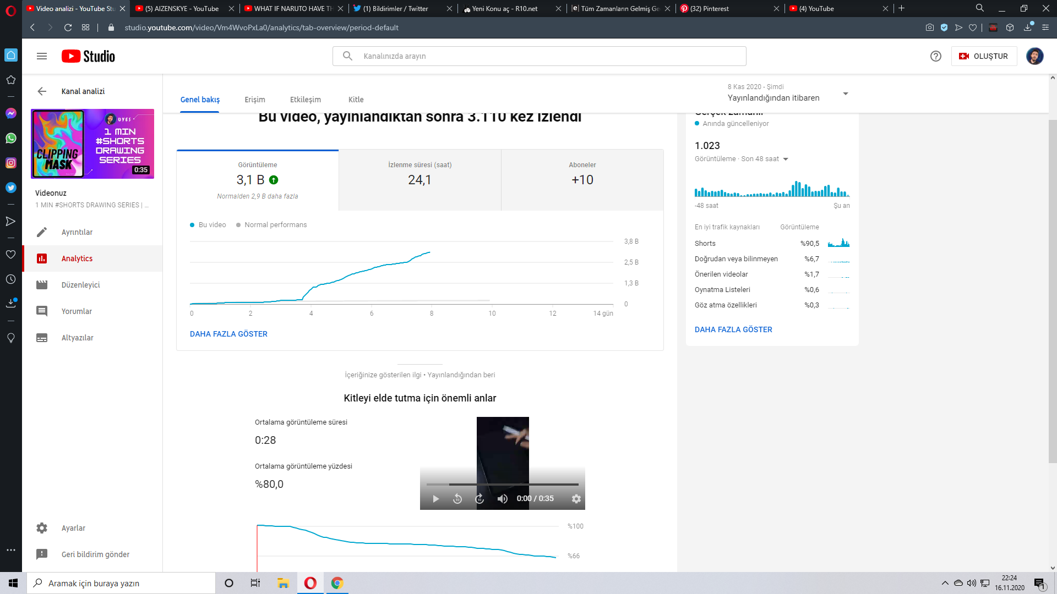Click the Göz atma özellikleri row
Image resolution: width=1057 pixels, height=594 pixels.
click(772, 305)
